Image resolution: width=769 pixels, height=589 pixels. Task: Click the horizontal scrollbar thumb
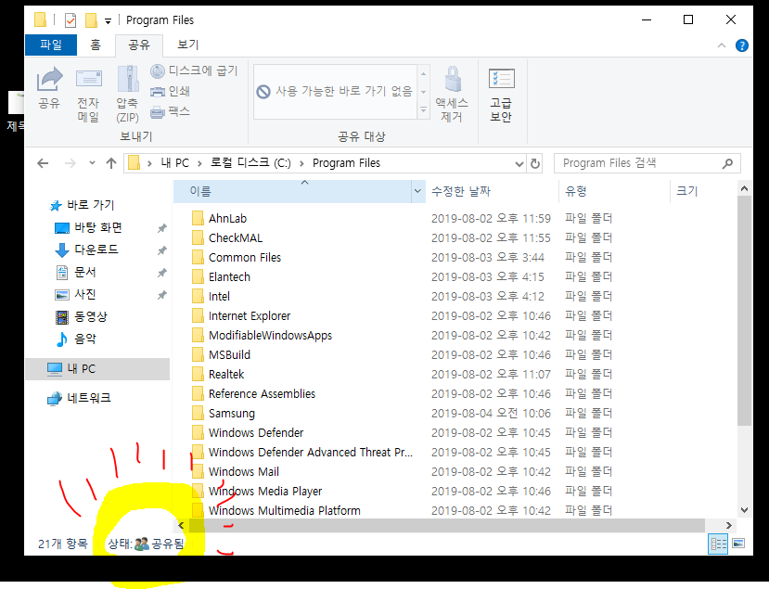pyautogui.click(x=447, y=525)
